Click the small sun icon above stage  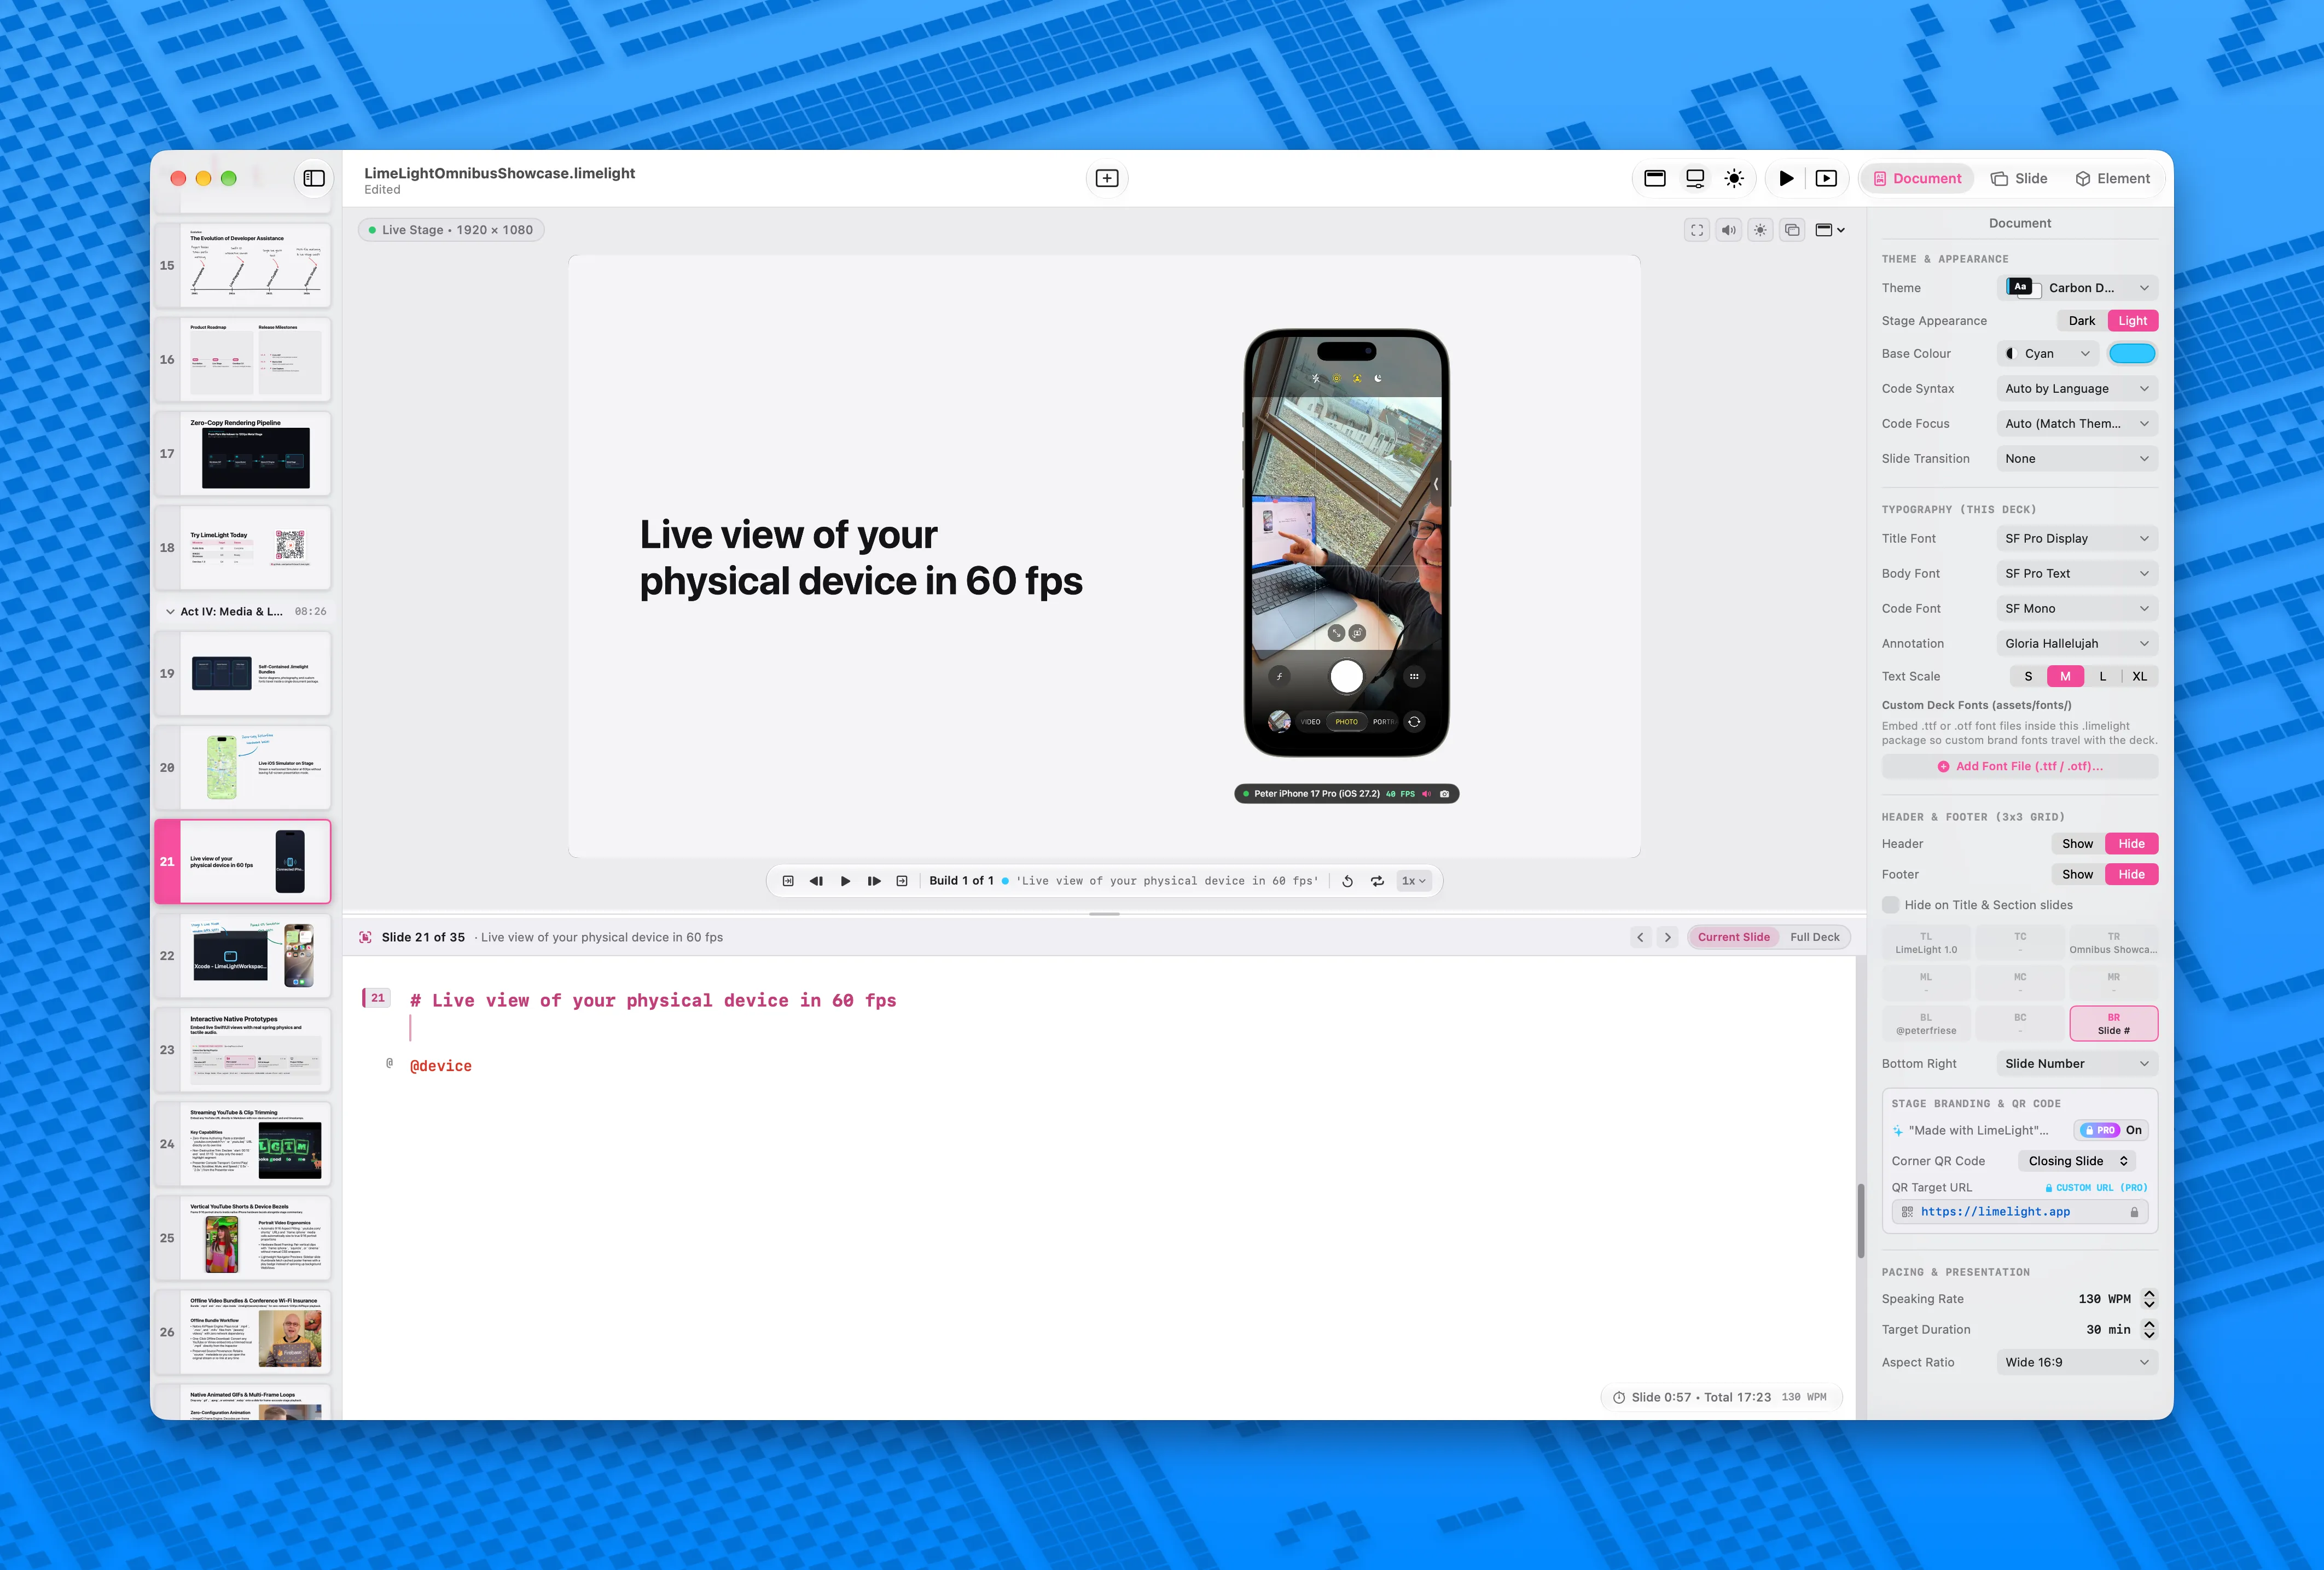tap(1760, 230)
